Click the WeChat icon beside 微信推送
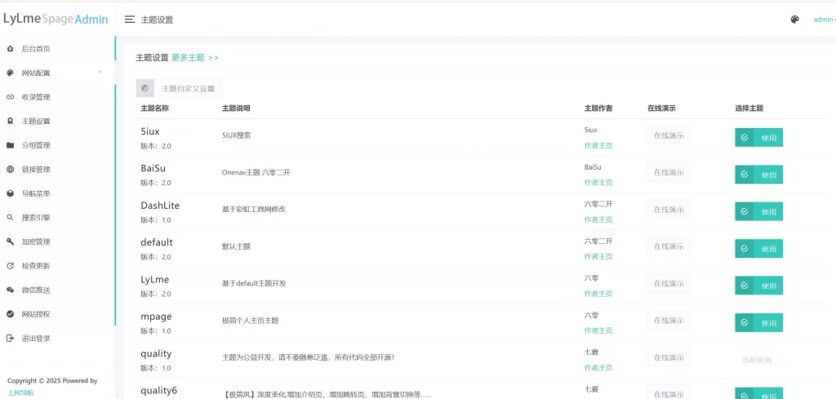Screen dimensions: 836x399 (x=10, y=290)
